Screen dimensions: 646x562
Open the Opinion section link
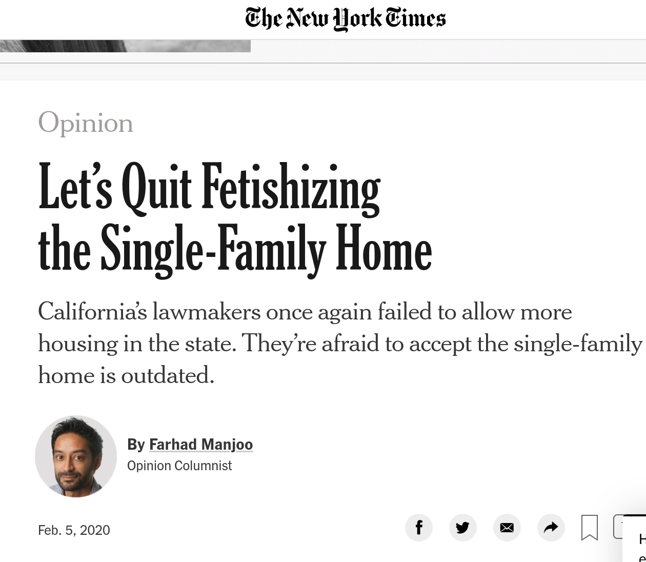coord(86,123)
